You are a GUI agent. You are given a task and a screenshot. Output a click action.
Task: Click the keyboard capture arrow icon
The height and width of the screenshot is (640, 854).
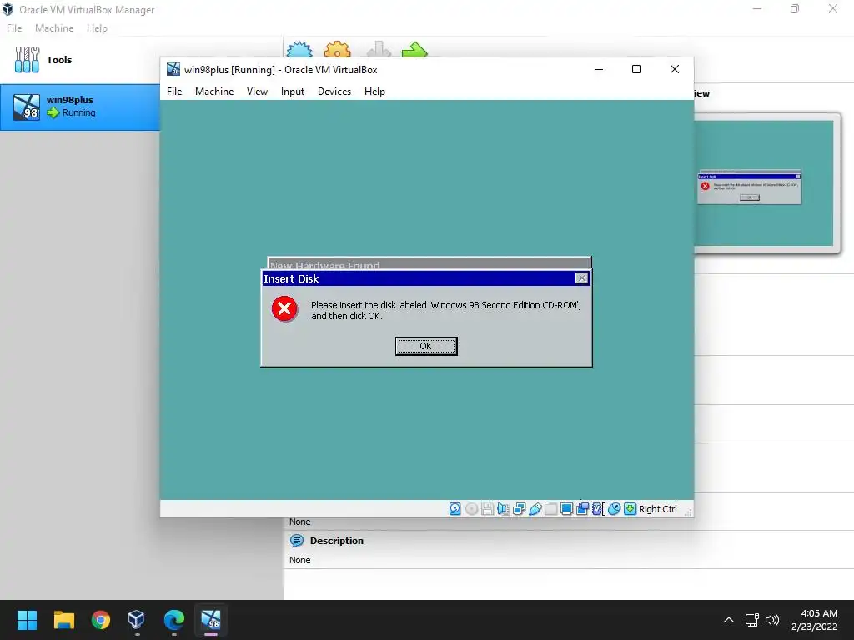point(630,509)
